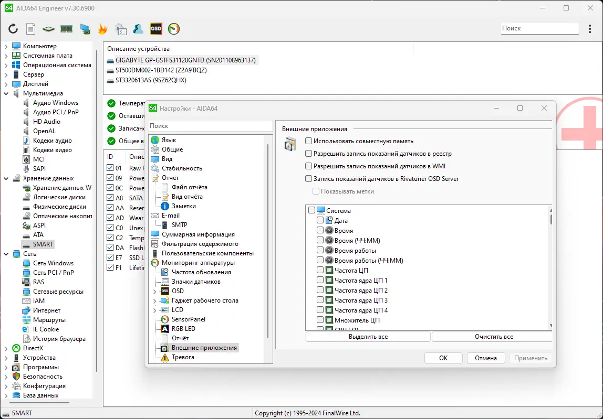Enable sensor recording to WMI checkbox

[308, 166]
